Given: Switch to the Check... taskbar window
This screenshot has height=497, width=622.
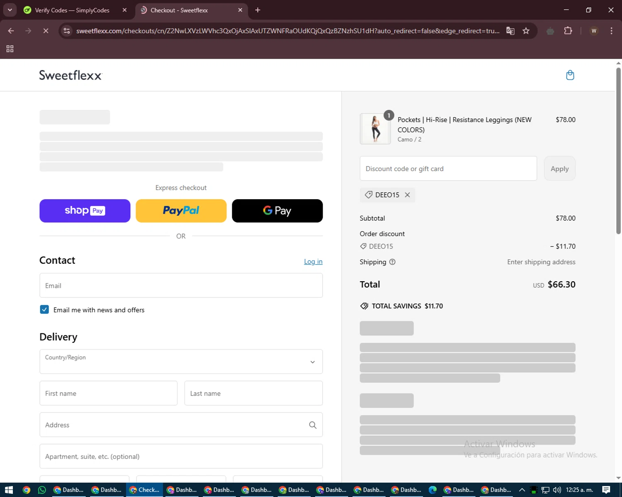Looking at the screenshot, I should tap(144, 490).
